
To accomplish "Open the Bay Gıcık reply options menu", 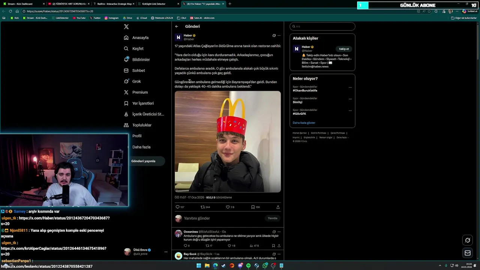I will [x=279, y=254].
